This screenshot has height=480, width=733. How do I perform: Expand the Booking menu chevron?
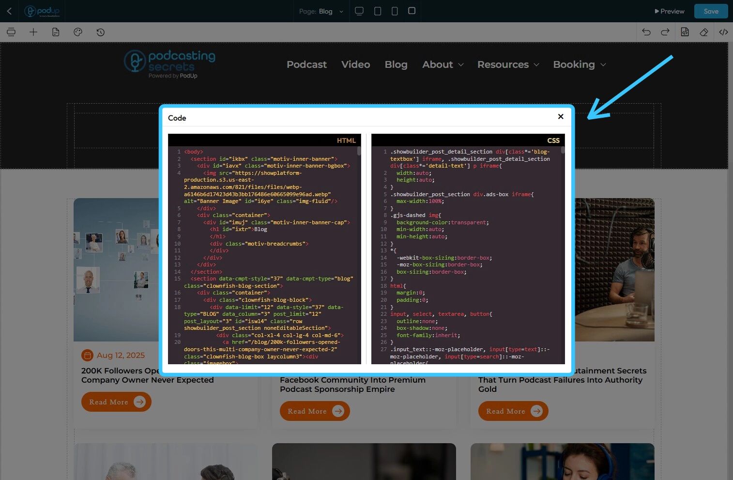(603, 65)
